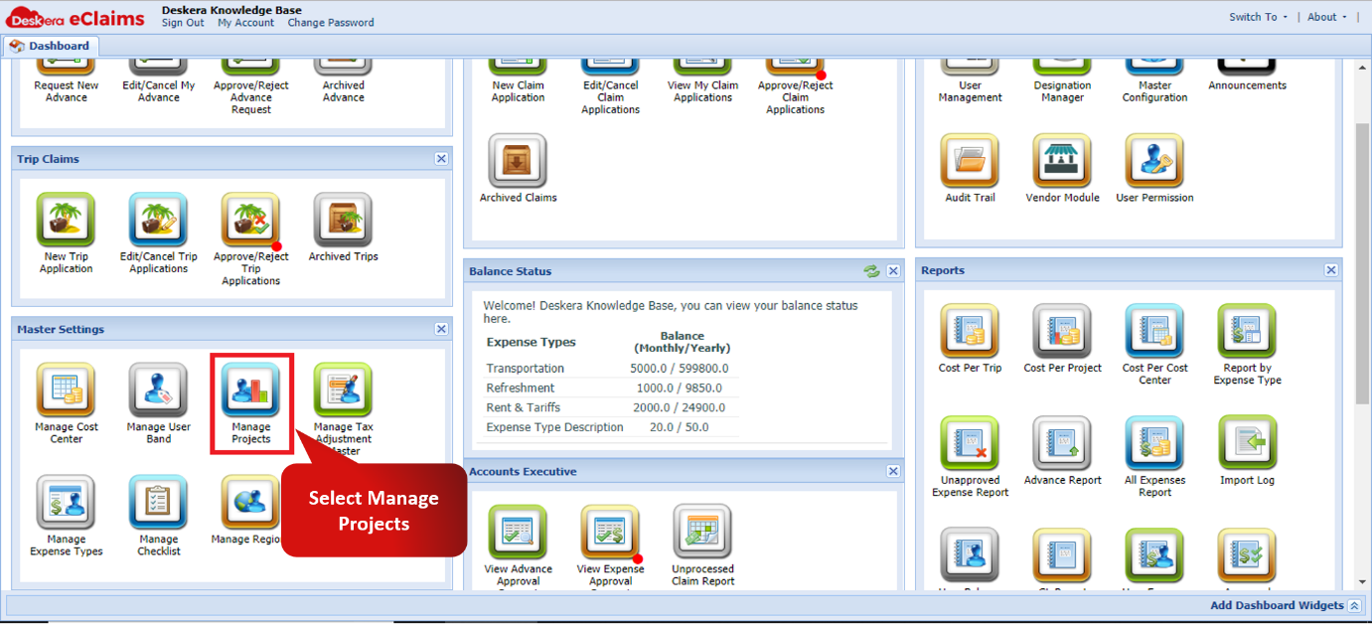1372x625 pixels.
Task: Click the vertical dashboard scrollbar
Action: coord(1362,264)
